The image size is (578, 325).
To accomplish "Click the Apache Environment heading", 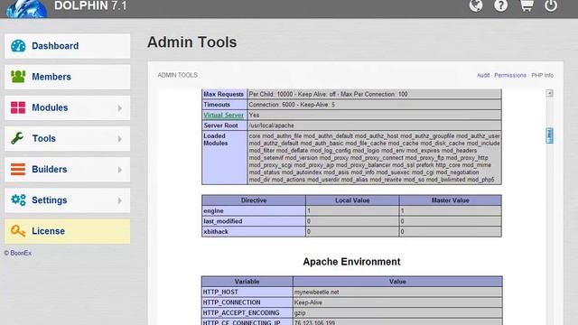I will [x=351, y=262].
